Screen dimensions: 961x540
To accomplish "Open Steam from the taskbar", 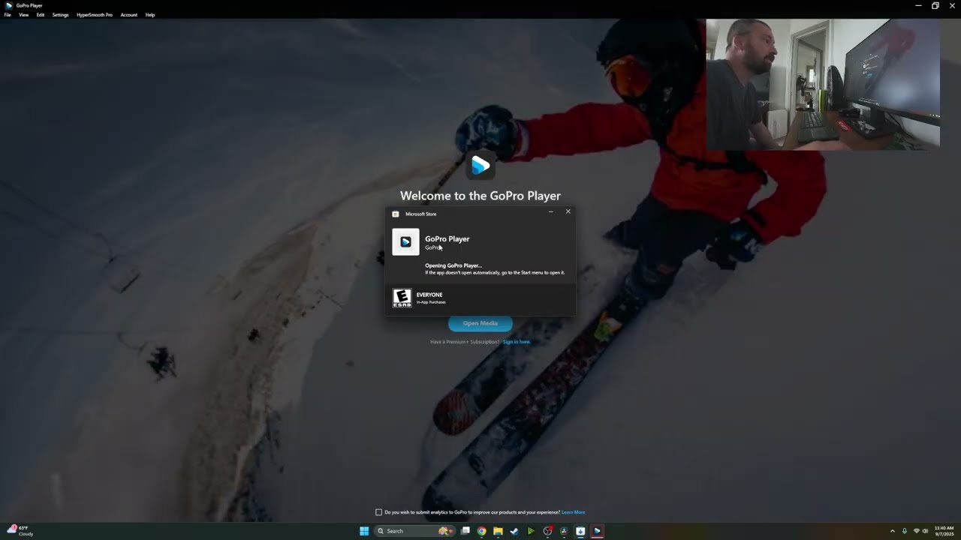I will coord(514,531).
